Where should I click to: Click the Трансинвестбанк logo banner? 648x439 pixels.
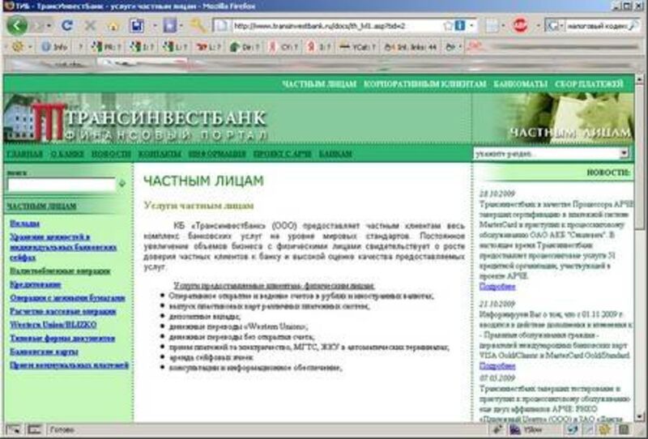click(x=136, y=119)
